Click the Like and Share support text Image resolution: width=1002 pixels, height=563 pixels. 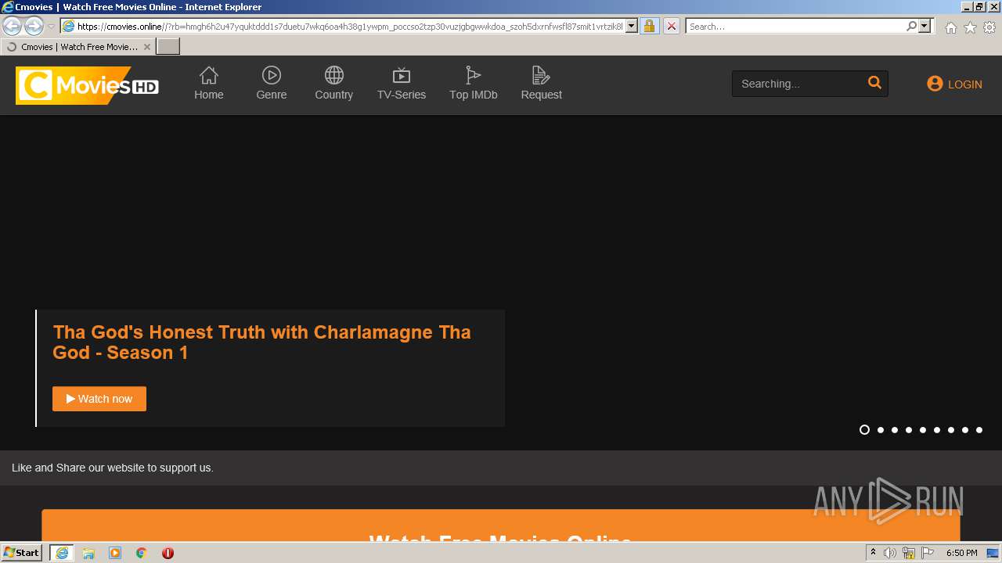(x=113, y=468)
